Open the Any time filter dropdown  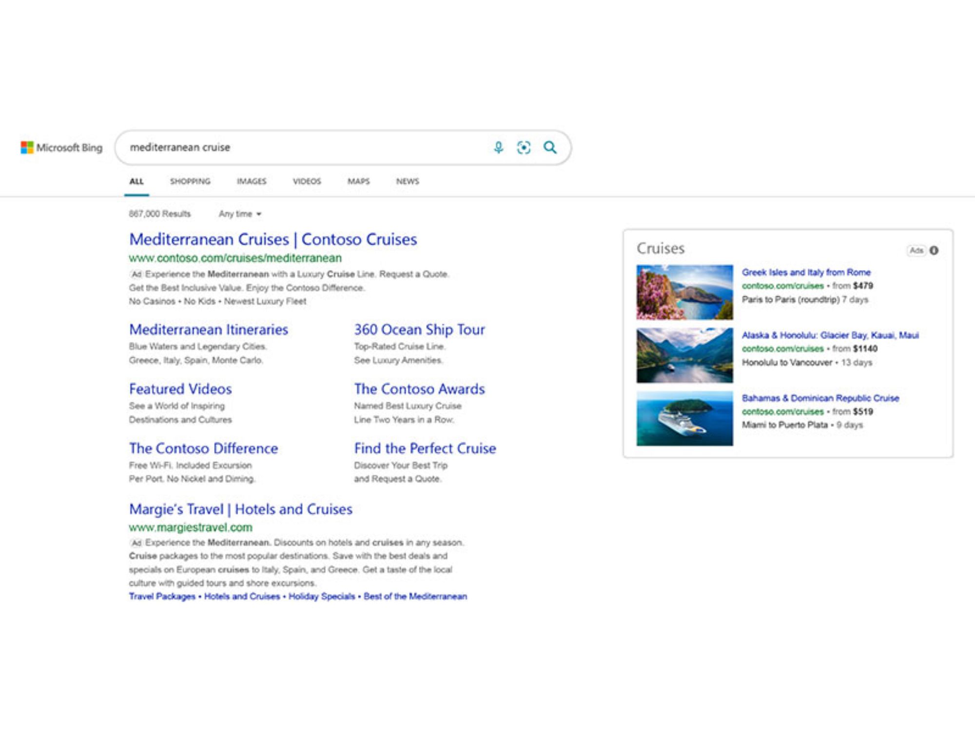[240, 214]
